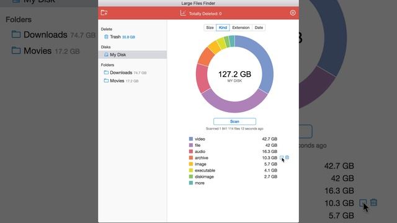Screen dimensions: 397x223
Task: Switch to the Date tab
Action: point(259,27)
